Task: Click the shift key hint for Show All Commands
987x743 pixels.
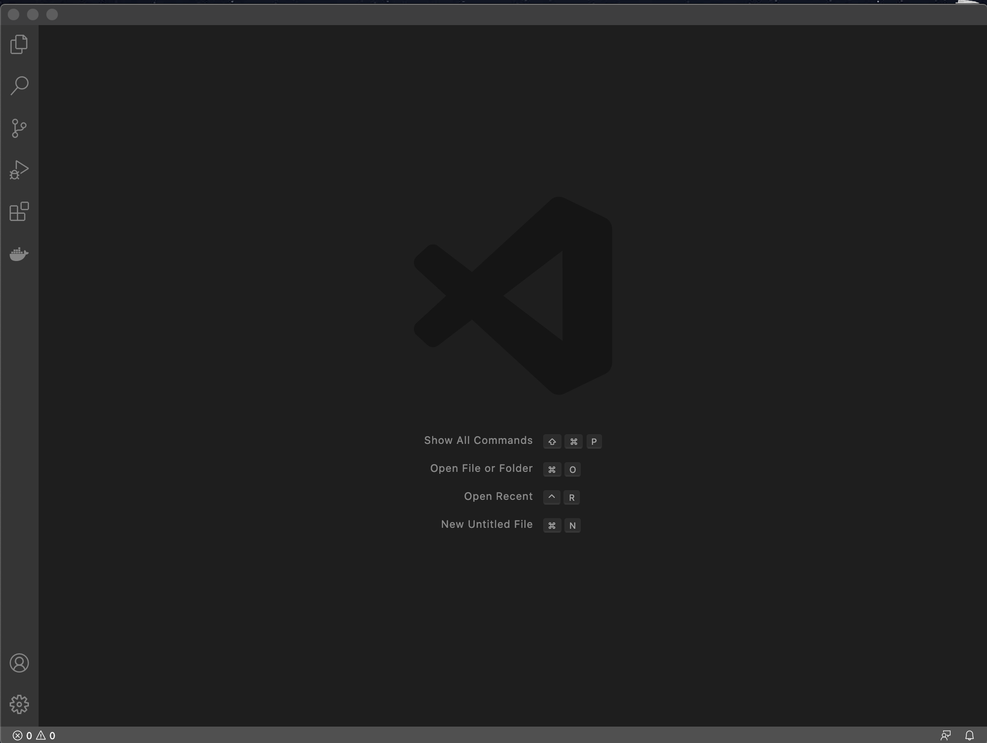Action: click(x=552, y=441)
